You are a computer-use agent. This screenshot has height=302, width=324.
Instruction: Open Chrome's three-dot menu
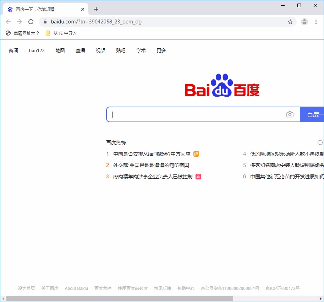click(316, 21)
